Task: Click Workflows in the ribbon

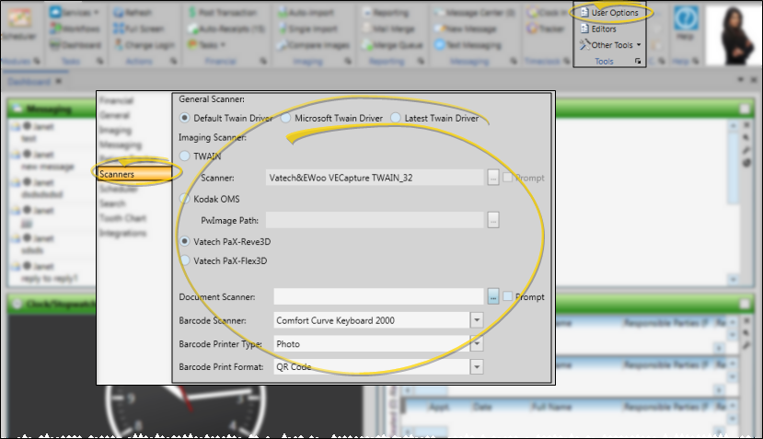Action: (x=75, y=29)
